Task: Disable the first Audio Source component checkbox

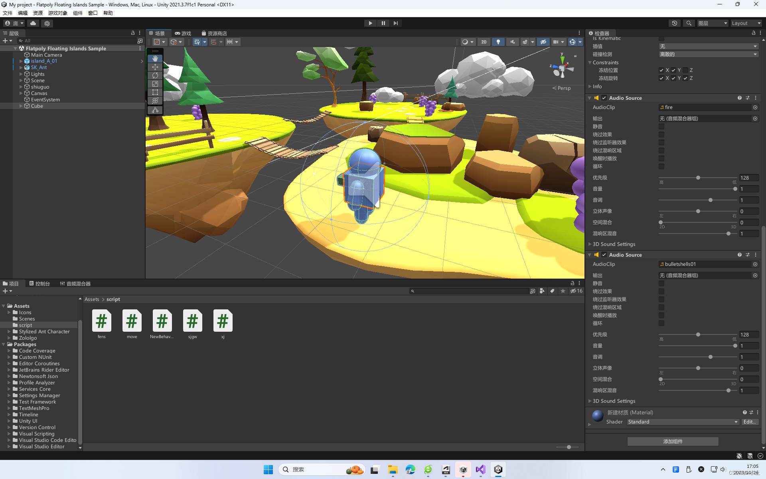Action: [x=604, y=98]
